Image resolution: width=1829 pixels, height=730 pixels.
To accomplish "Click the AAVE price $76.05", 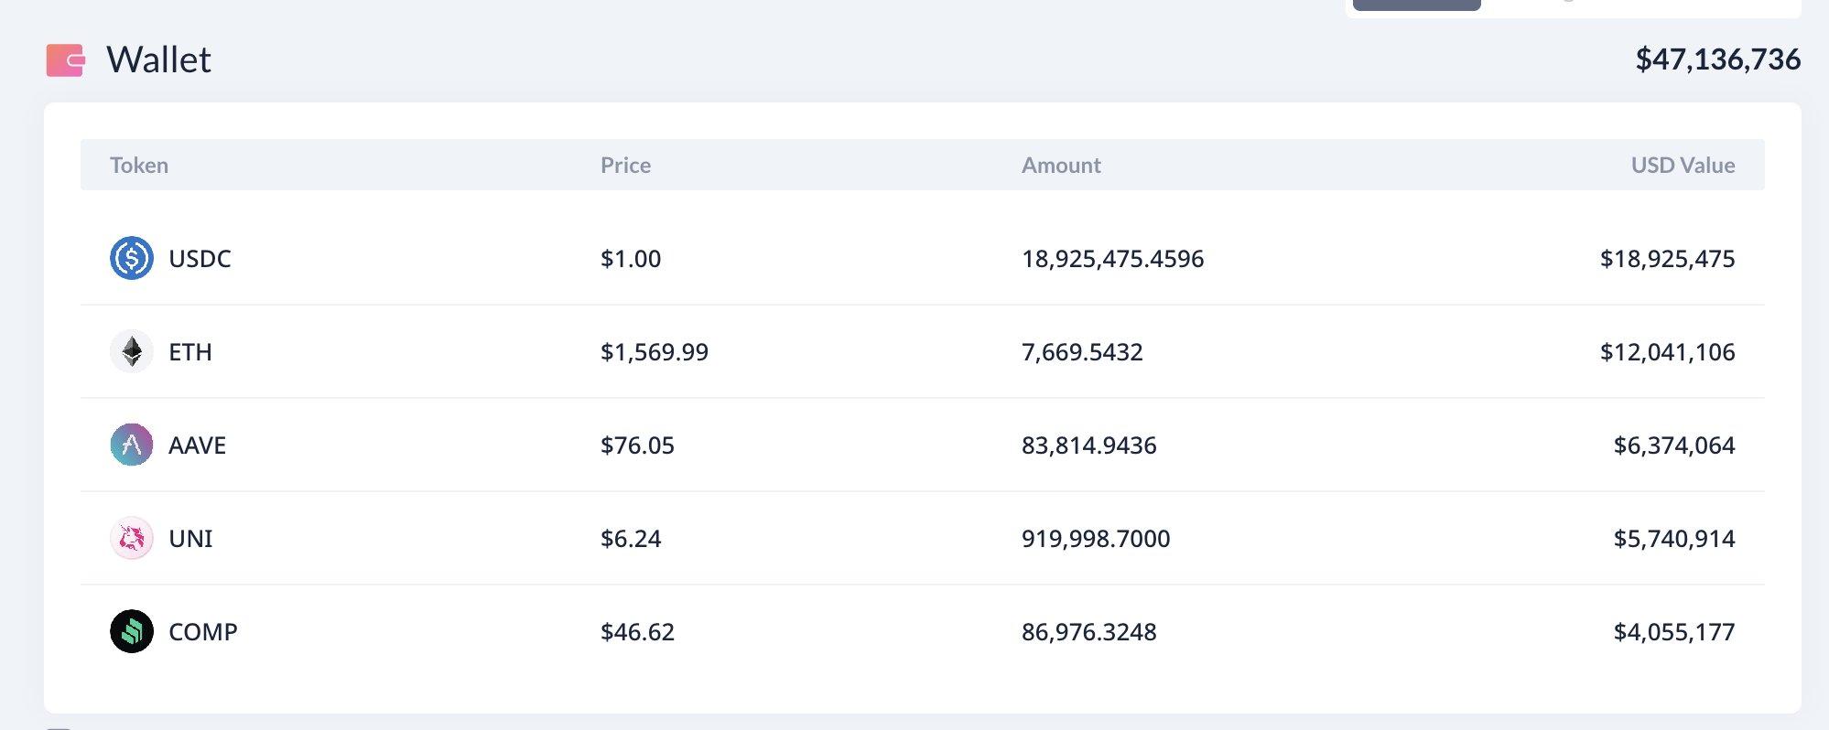I will click(x=637, y=446).
